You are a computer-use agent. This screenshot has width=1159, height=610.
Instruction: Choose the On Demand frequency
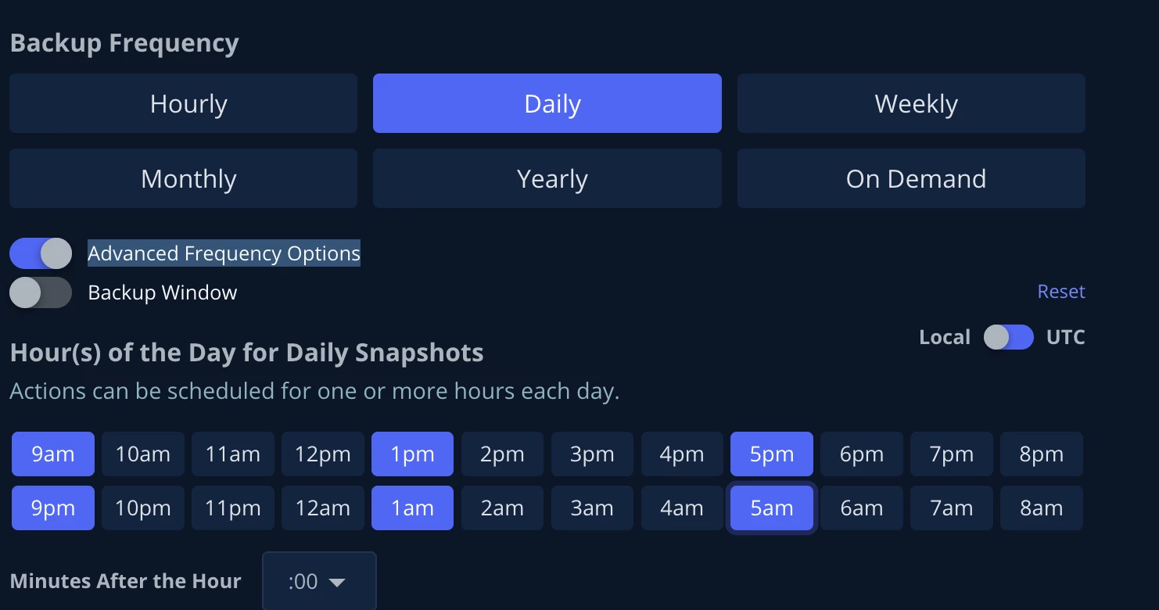(x=911, y=179)
